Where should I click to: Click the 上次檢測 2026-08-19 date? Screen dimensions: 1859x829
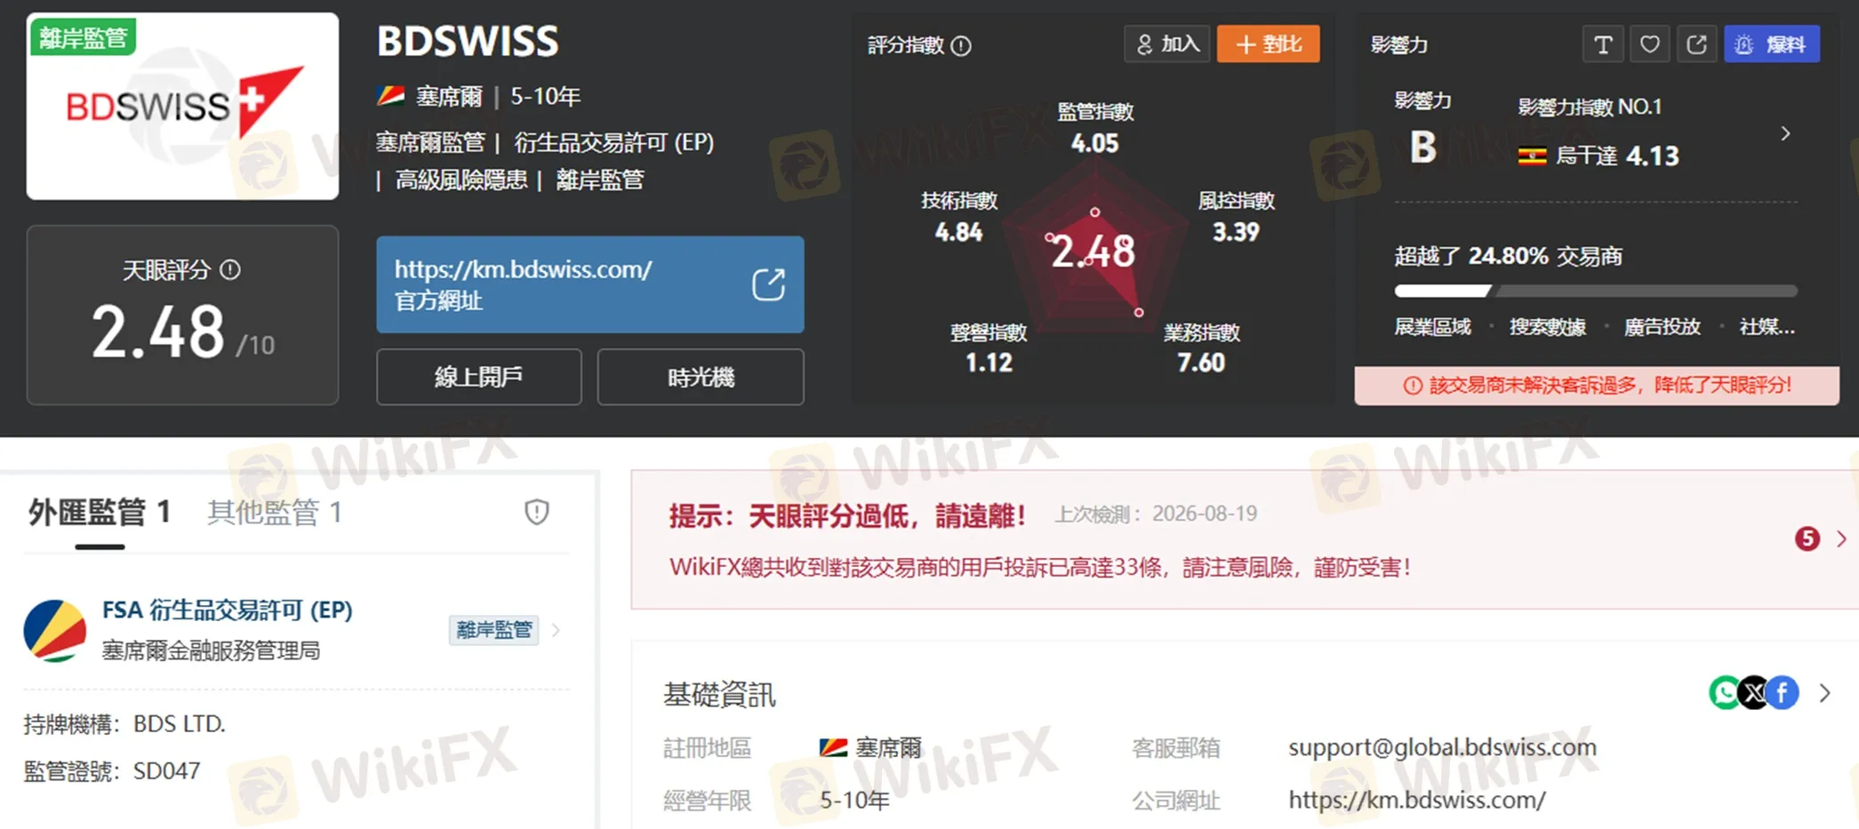click(1156, 514)
